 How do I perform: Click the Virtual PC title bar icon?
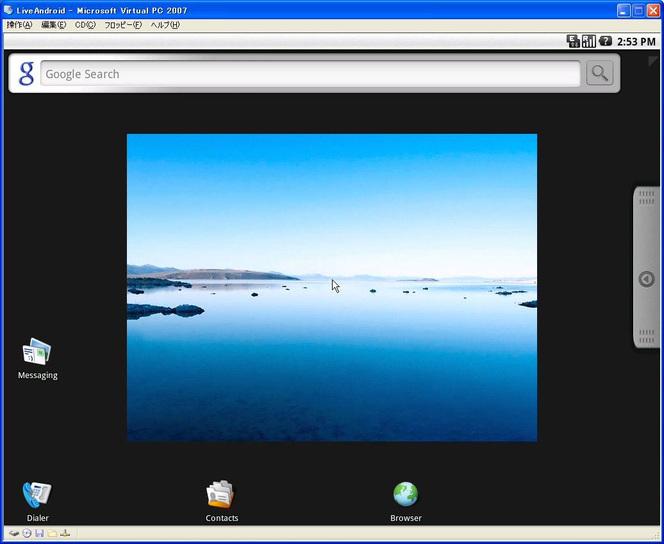click(8, 10)
